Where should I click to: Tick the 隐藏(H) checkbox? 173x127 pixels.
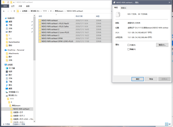(x=128, y=49)
